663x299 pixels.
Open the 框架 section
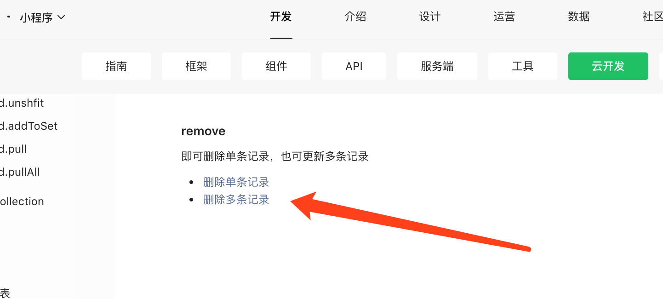(x=196, y=66)
